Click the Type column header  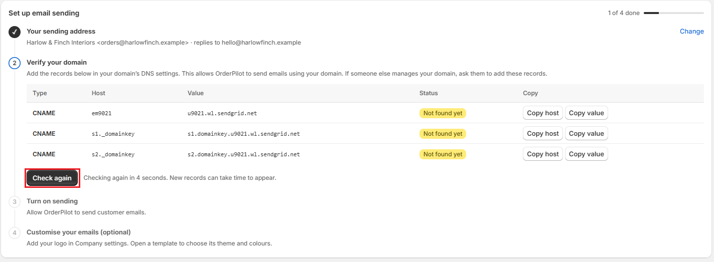[40, 93]
